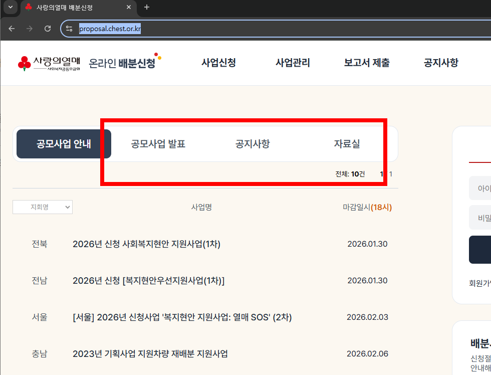Open the tab search chevron at top left
491x375 pixels.
click(10, 8)
